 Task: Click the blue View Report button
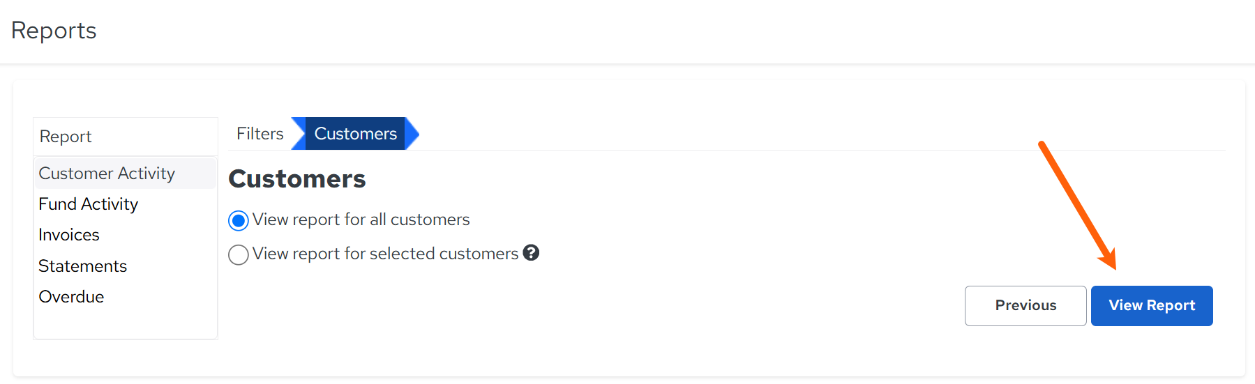(1152, 306)
